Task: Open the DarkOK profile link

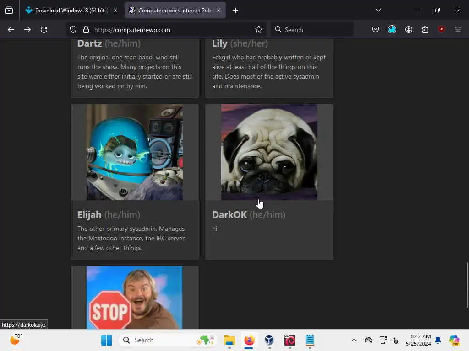Action: (x=229, y=215)
